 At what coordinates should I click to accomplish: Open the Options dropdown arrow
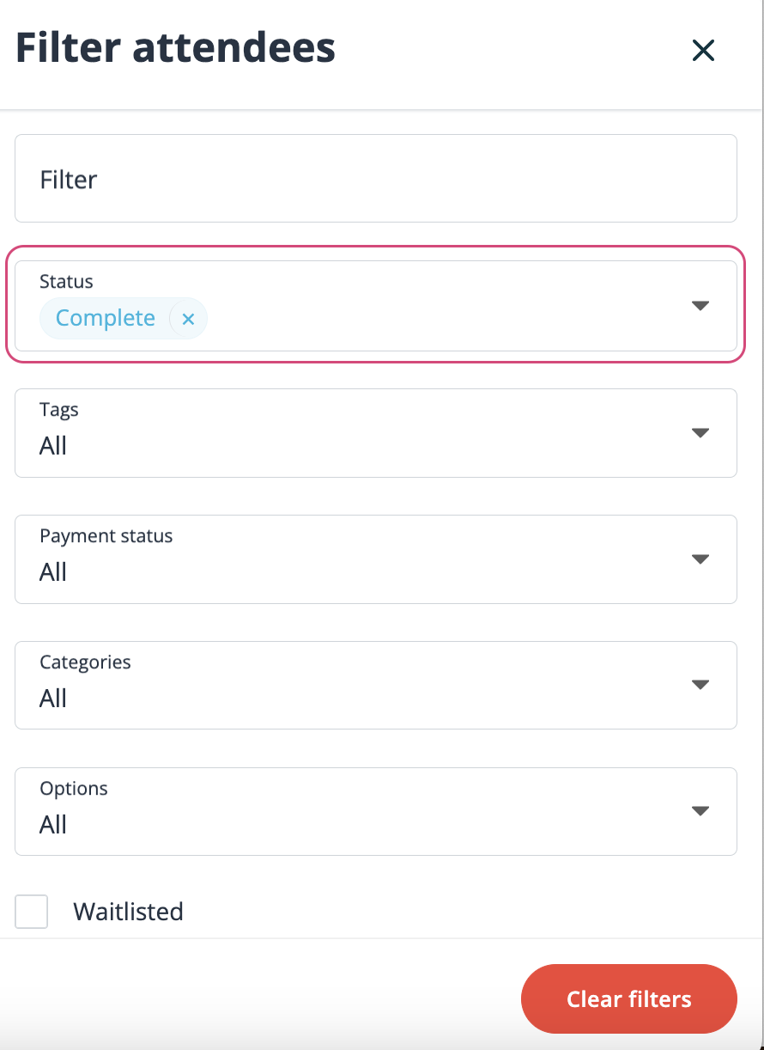click(700, 812)
